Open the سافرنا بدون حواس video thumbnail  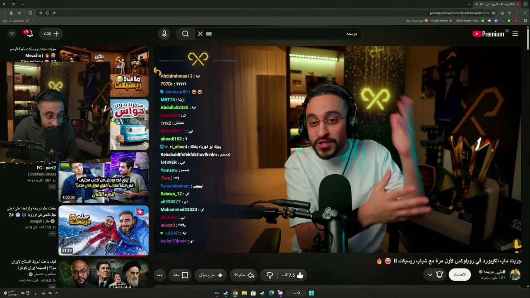tap(129, 125)
